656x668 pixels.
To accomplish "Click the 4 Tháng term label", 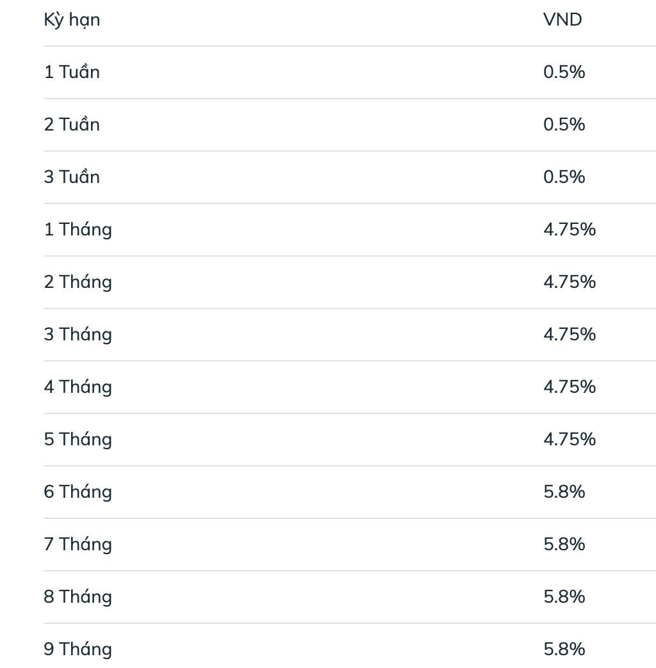I will [x=78, y=387].
